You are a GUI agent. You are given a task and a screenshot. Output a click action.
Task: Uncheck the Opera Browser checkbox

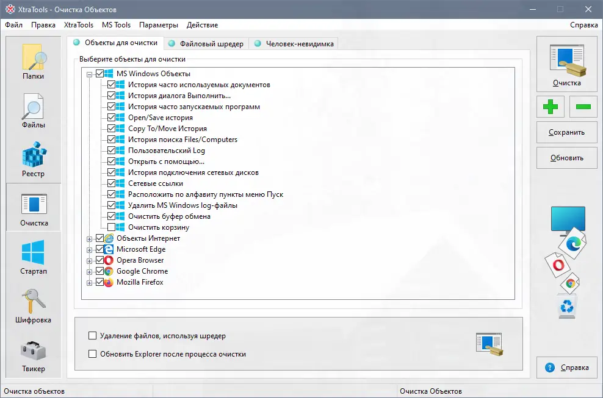(x=99, y=260)
